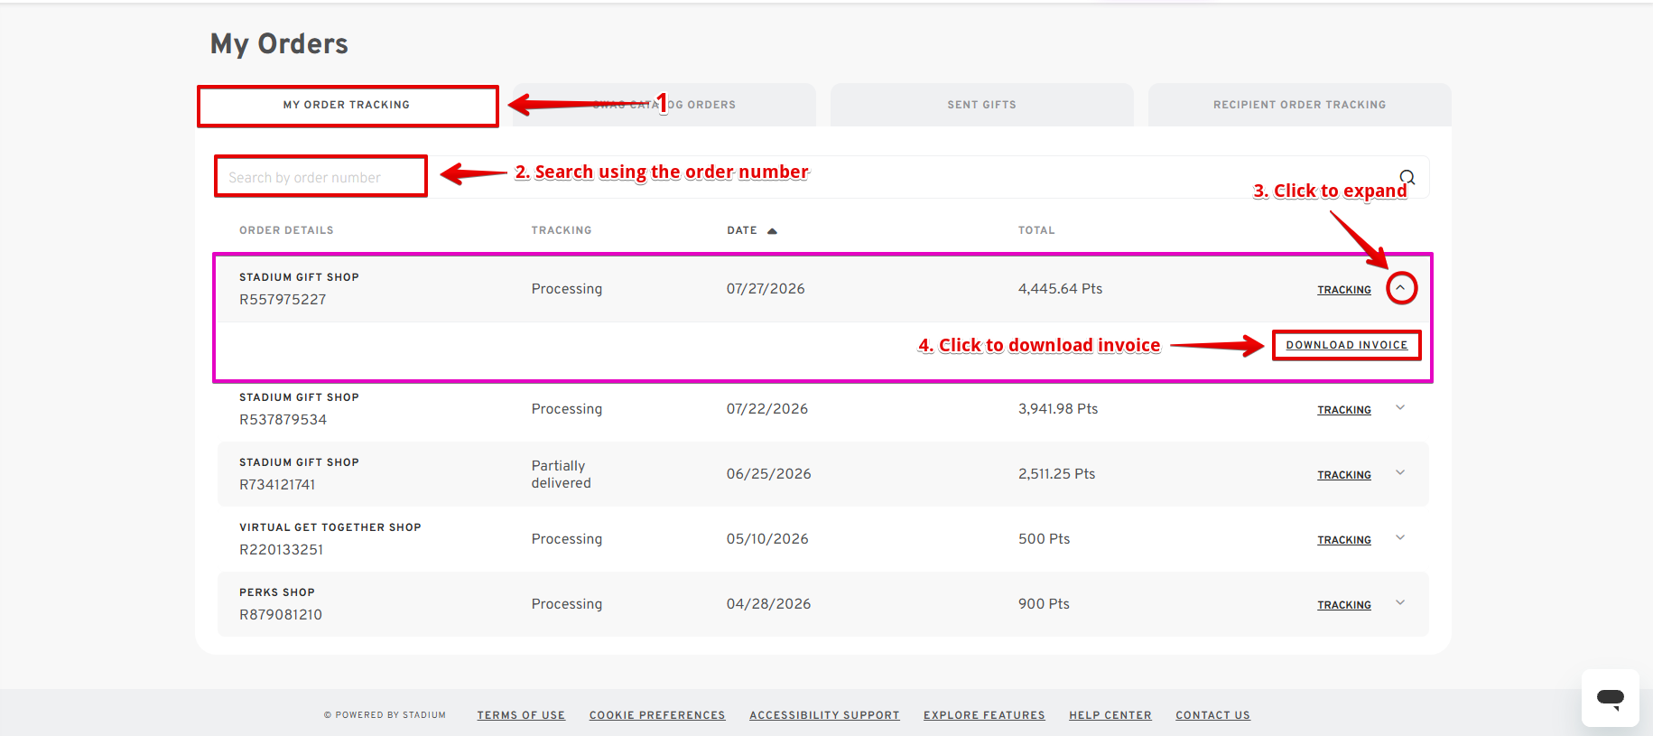Select order number R734121741
Image resolution: width=1653 pixels, height=736 pixels.
coord(277,484)
